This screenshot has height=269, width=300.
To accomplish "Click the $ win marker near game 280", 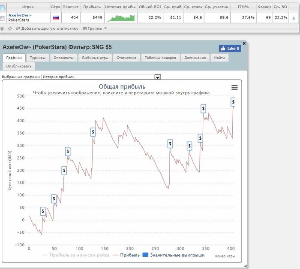I will [x=170, y=144].
